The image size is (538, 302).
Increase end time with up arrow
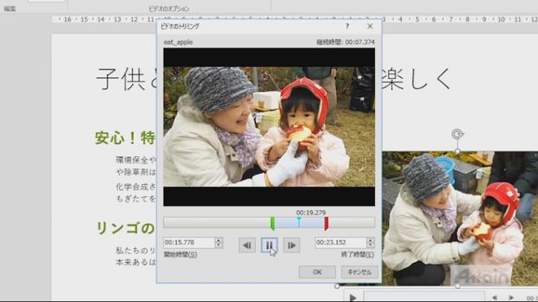coord(370,240)
